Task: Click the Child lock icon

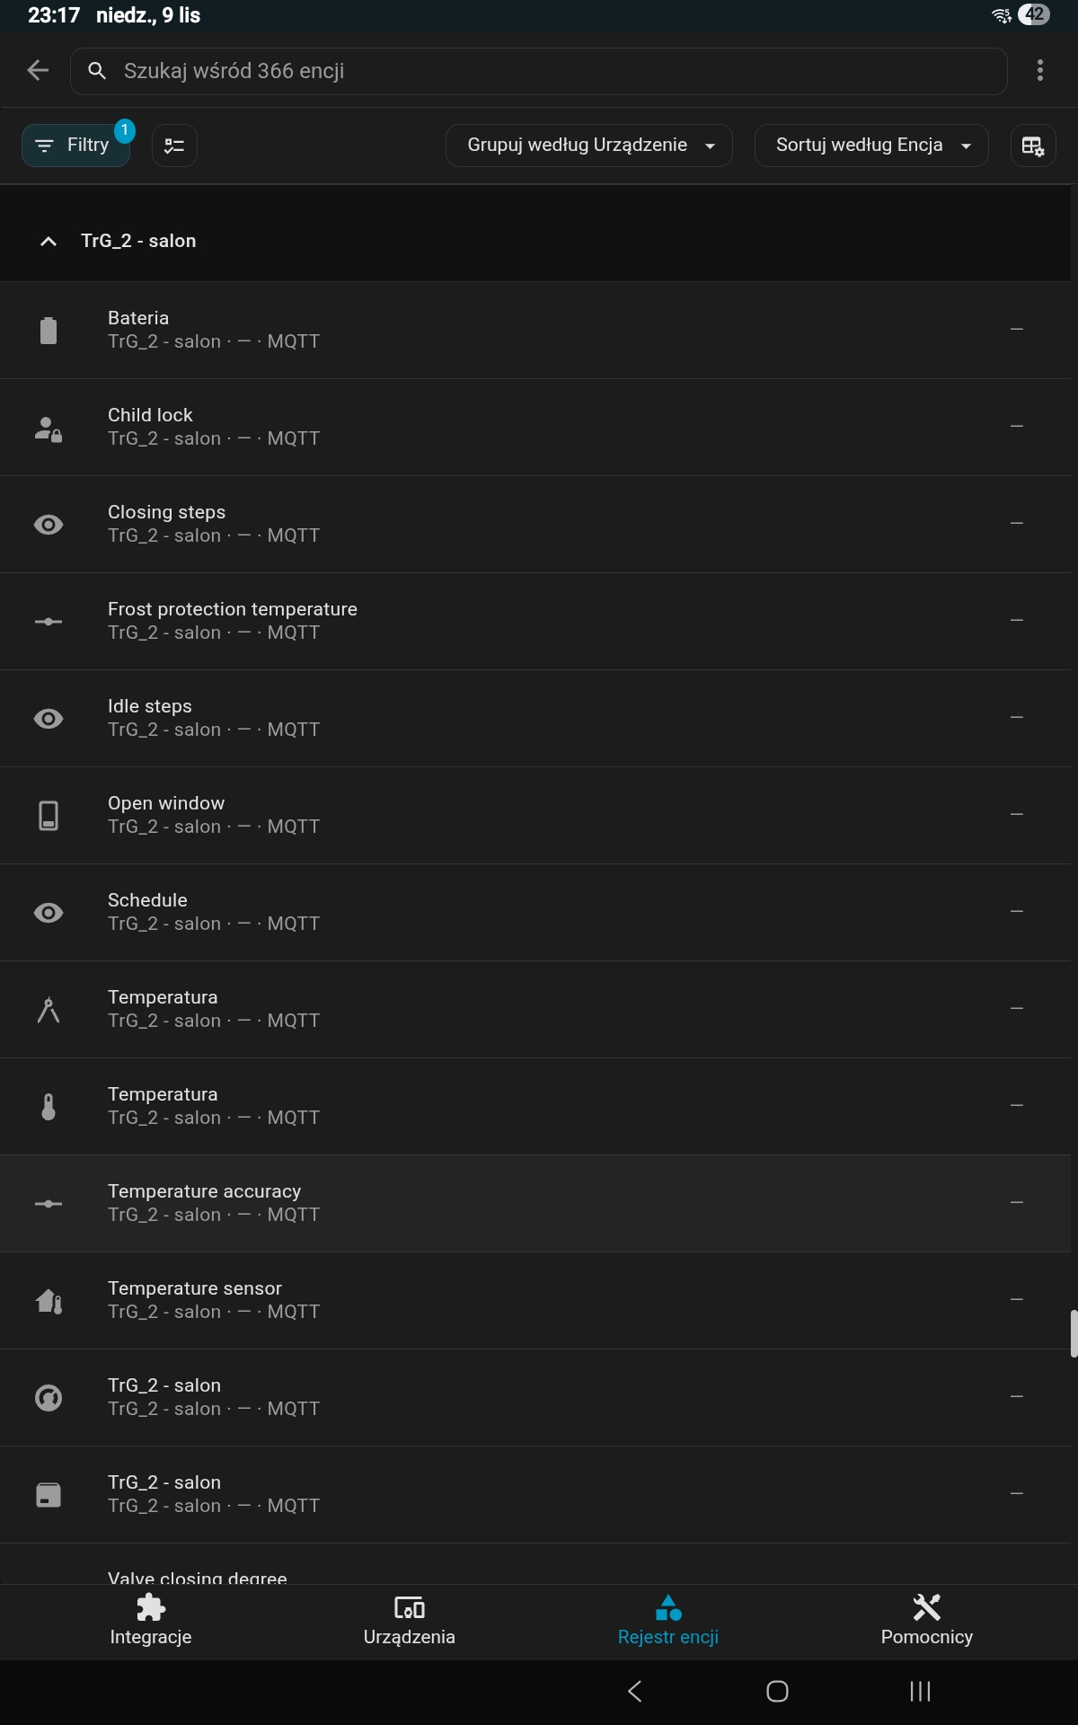Action: tap(49, 428)
